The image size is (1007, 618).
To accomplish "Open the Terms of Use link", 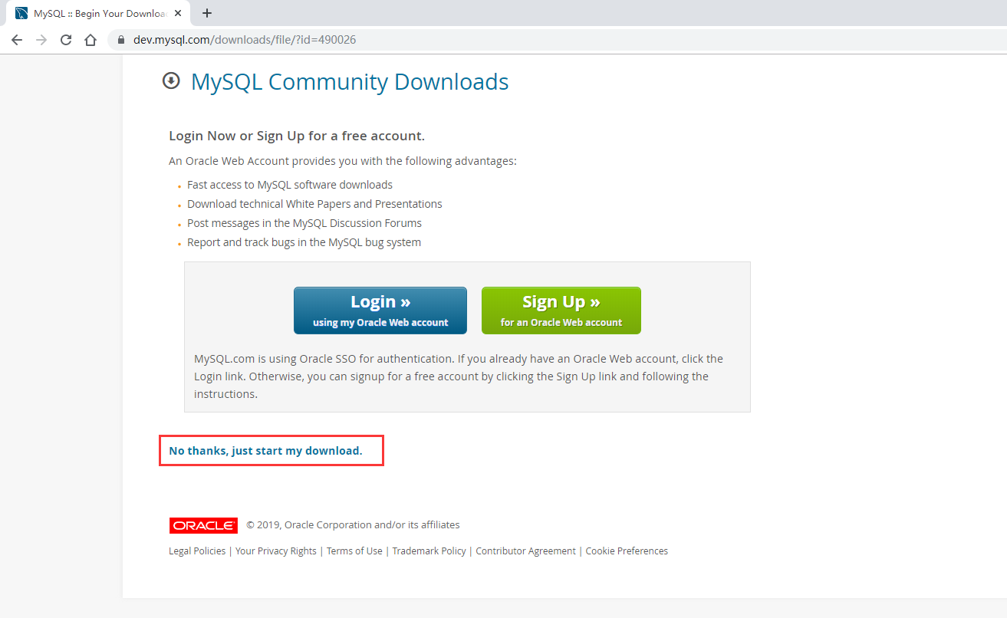I will [x=354, y=551].
